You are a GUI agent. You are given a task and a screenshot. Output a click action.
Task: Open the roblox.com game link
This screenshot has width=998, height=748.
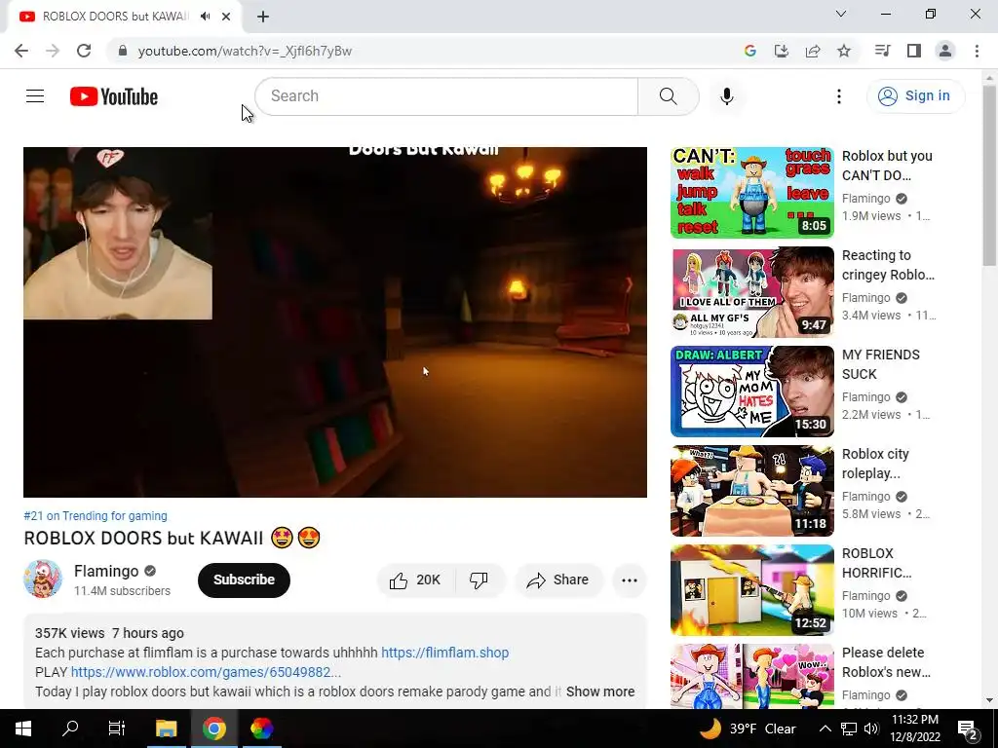click(207, 672)
